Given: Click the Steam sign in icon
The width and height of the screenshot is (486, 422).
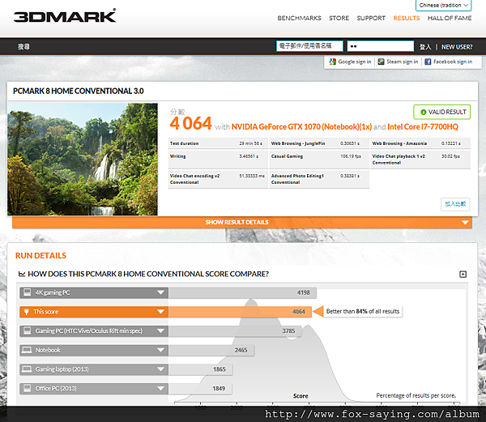Looking at the screenshot, I should (x=382, y=62).
